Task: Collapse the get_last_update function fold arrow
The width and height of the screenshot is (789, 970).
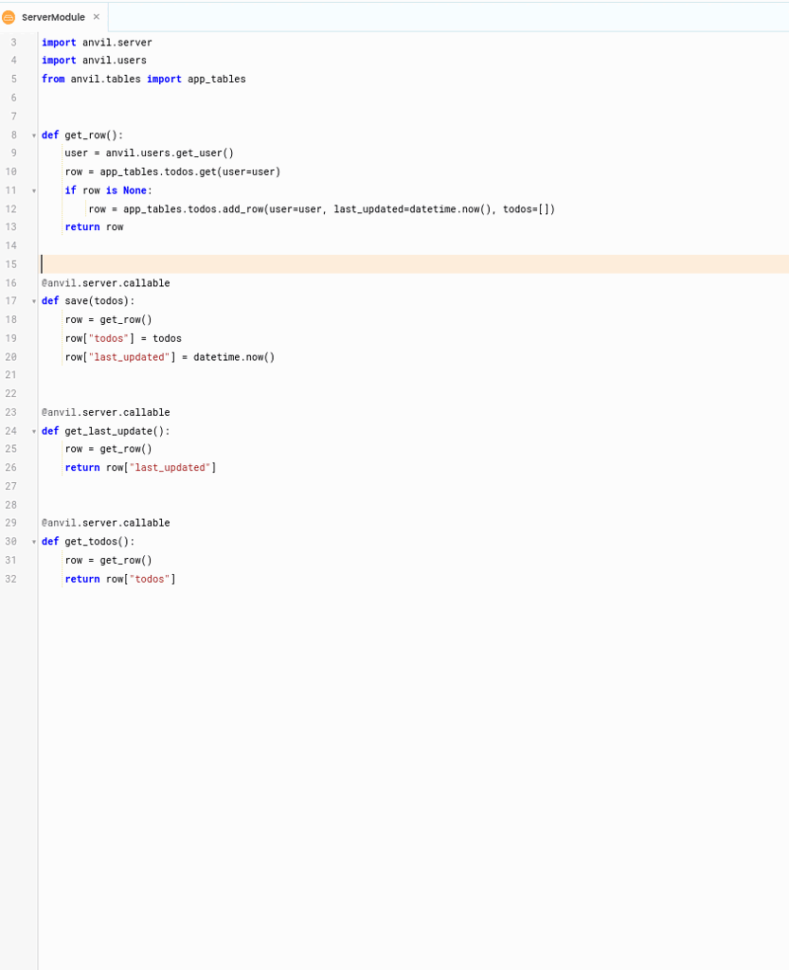Action: [x=34, y=431]
